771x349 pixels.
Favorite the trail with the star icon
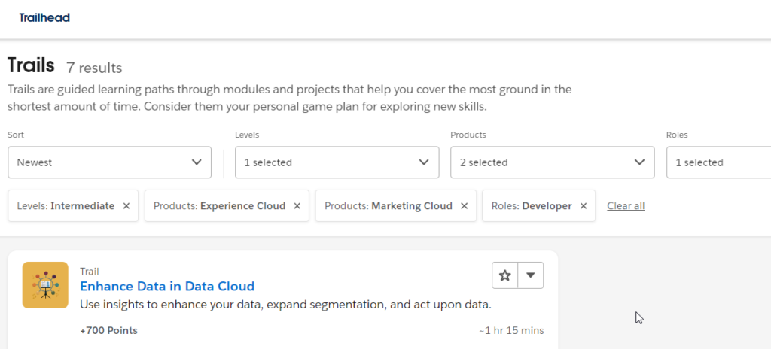point(505,275)
